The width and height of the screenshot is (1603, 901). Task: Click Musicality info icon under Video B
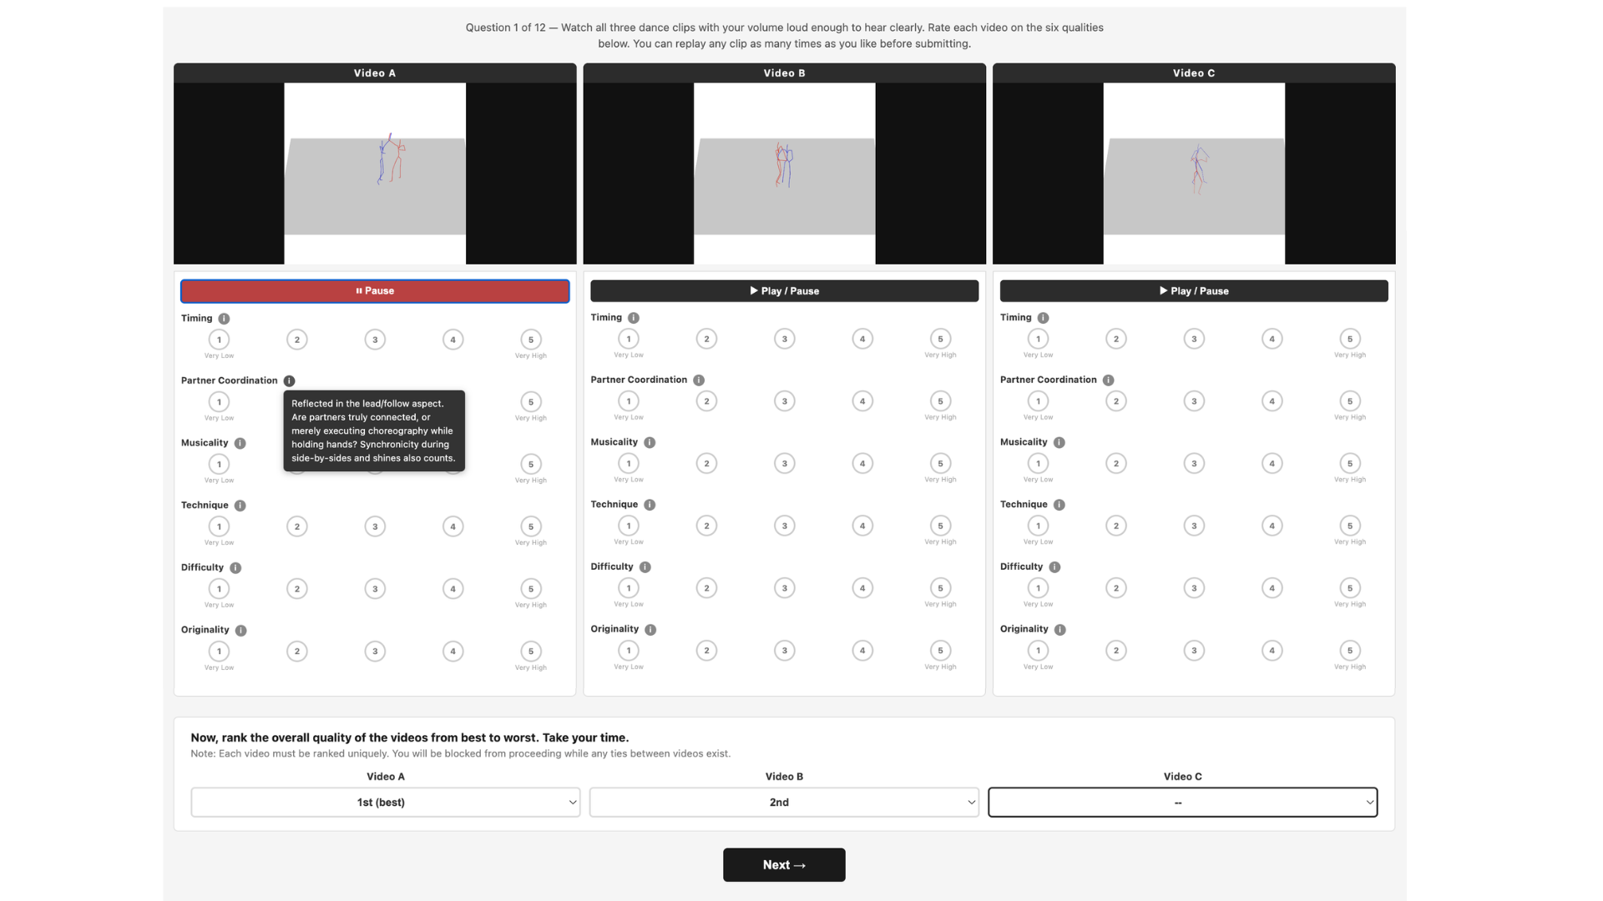tap(650, 443)
